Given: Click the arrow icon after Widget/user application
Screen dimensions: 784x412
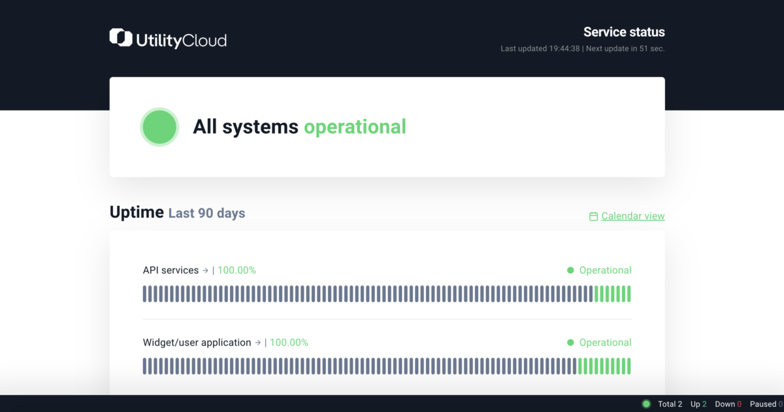Looking at the screenshot, I should pyautogui.click(x=257, y=342).
